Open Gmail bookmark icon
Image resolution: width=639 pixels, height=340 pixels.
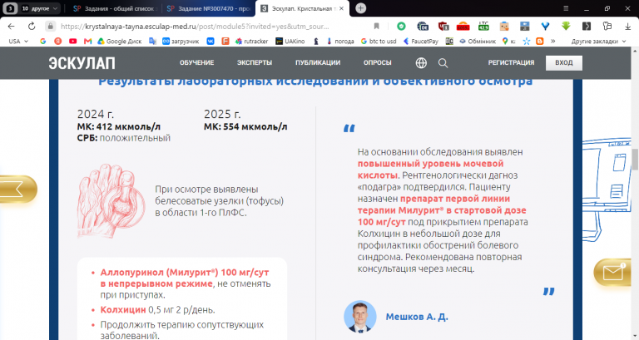[x=87, y=41]
